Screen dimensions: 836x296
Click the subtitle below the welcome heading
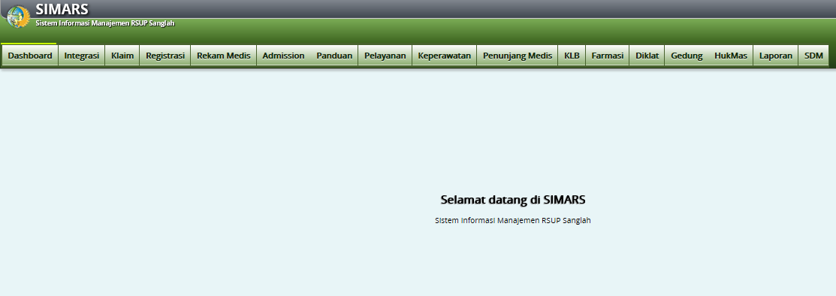pos(513,220)
